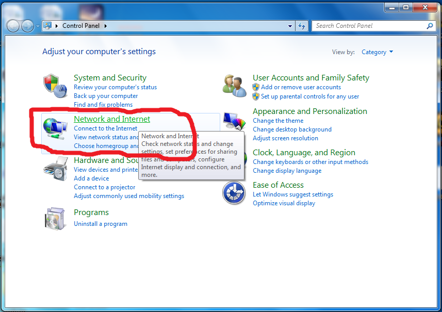Image resolution: width=442 pixels, height=312 pixels.
Task: Click Add a device
Action: tap(91, 178)
